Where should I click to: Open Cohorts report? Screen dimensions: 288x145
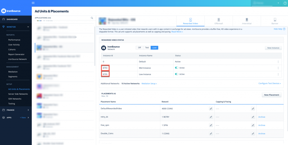12,49
